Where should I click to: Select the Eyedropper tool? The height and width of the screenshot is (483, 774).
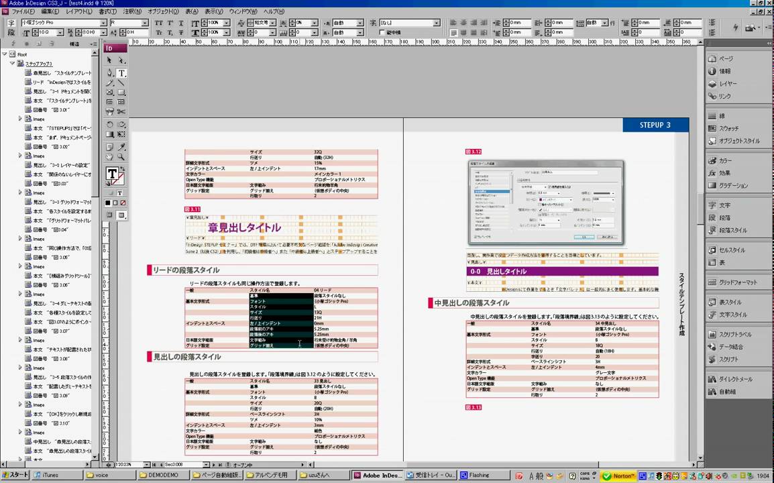click(x=121, y=147)
